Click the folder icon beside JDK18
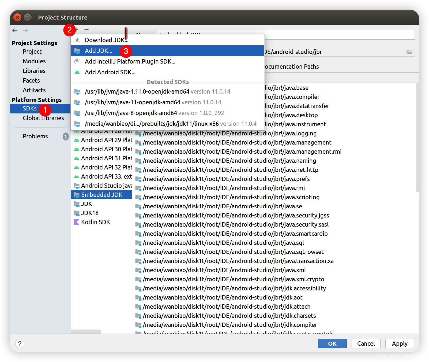Screen dimensions: 429x362 click(x=77, y=213)
